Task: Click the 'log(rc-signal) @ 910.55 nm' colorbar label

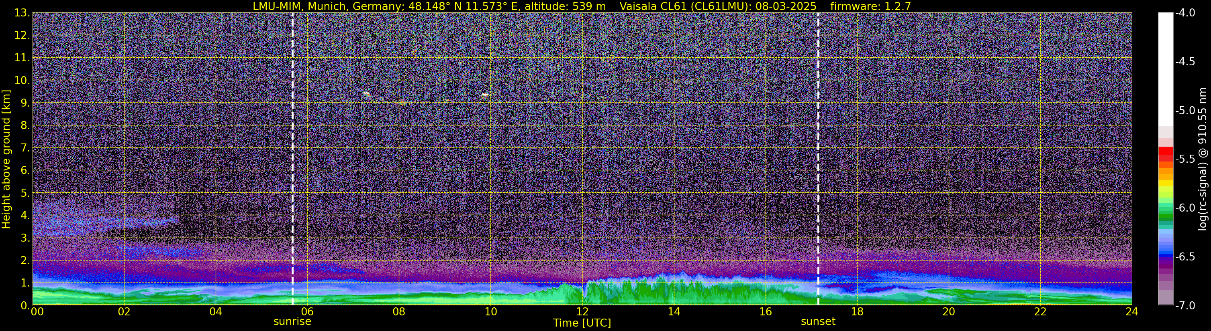Action: (x=1203, y=159)
